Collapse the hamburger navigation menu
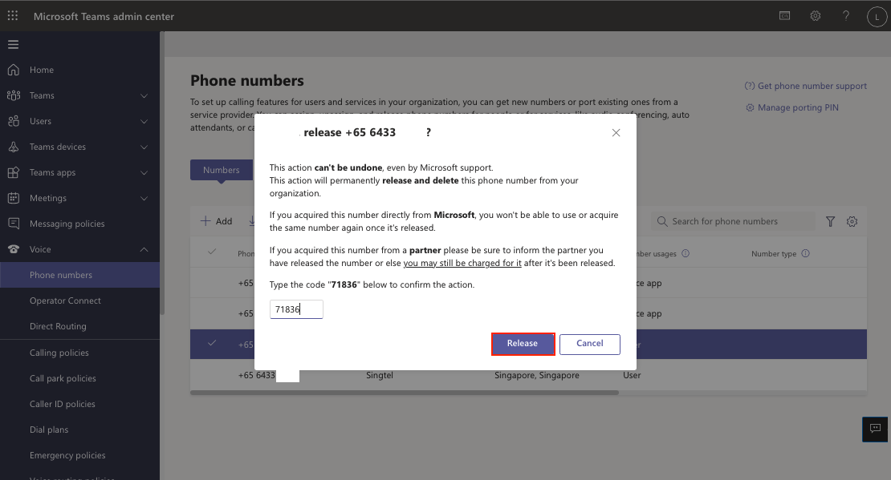This screenshot has width=891, height=480. click(13, 44)
